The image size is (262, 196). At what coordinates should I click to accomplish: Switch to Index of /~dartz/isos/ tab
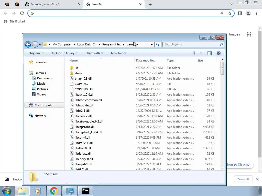coord(53,4)
